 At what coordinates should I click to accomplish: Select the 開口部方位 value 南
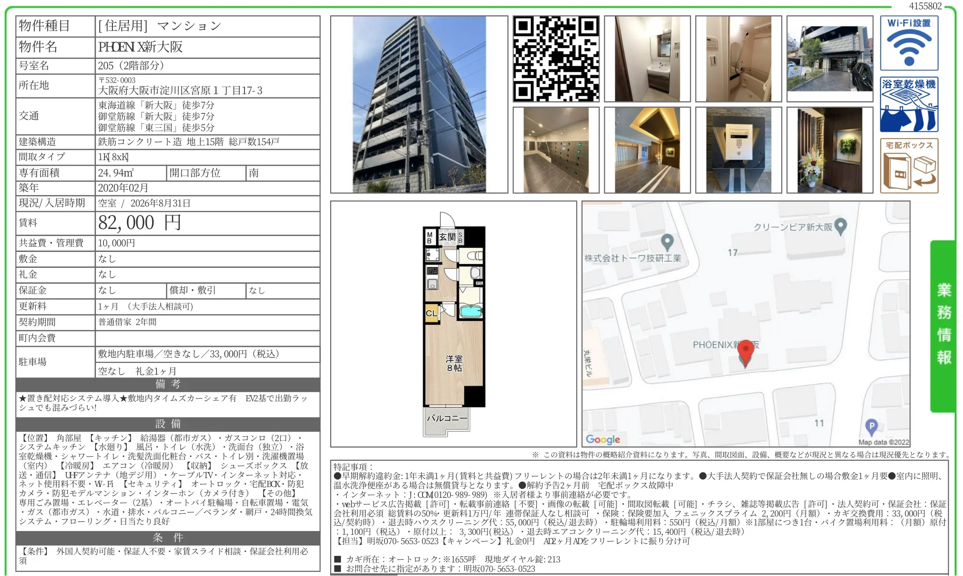coord(253,173)
